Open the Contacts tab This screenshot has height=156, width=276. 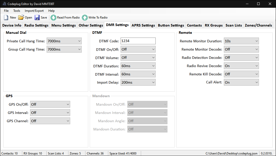point(194,25)
